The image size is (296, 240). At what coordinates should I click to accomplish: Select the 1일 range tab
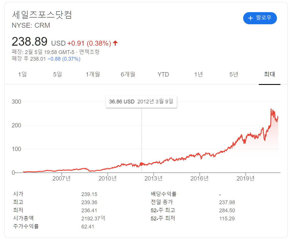coord(22,75)
